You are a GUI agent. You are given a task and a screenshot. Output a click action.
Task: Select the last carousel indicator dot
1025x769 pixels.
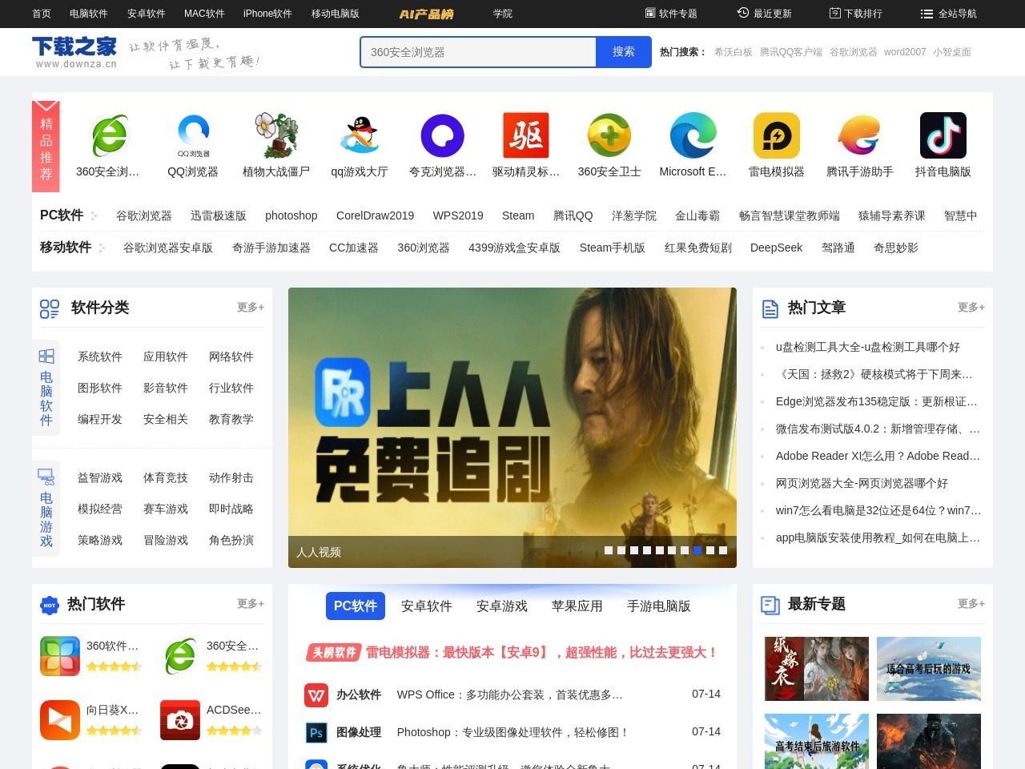(x=722, y=550)
